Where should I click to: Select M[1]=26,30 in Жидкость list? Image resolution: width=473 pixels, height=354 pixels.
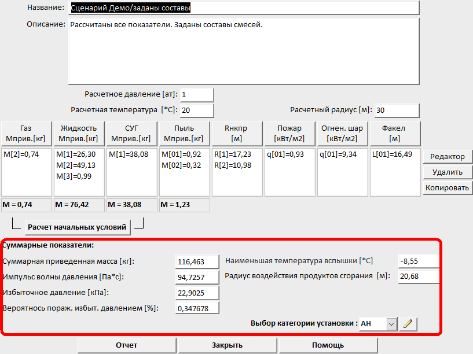pyautogui.click(x=76, y=154)
